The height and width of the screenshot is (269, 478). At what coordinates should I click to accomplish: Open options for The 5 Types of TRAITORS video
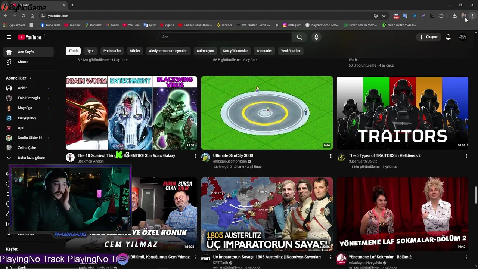click(466, 156)
